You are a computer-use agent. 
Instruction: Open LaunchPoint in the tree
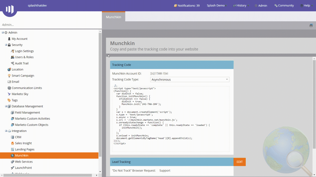23,168
